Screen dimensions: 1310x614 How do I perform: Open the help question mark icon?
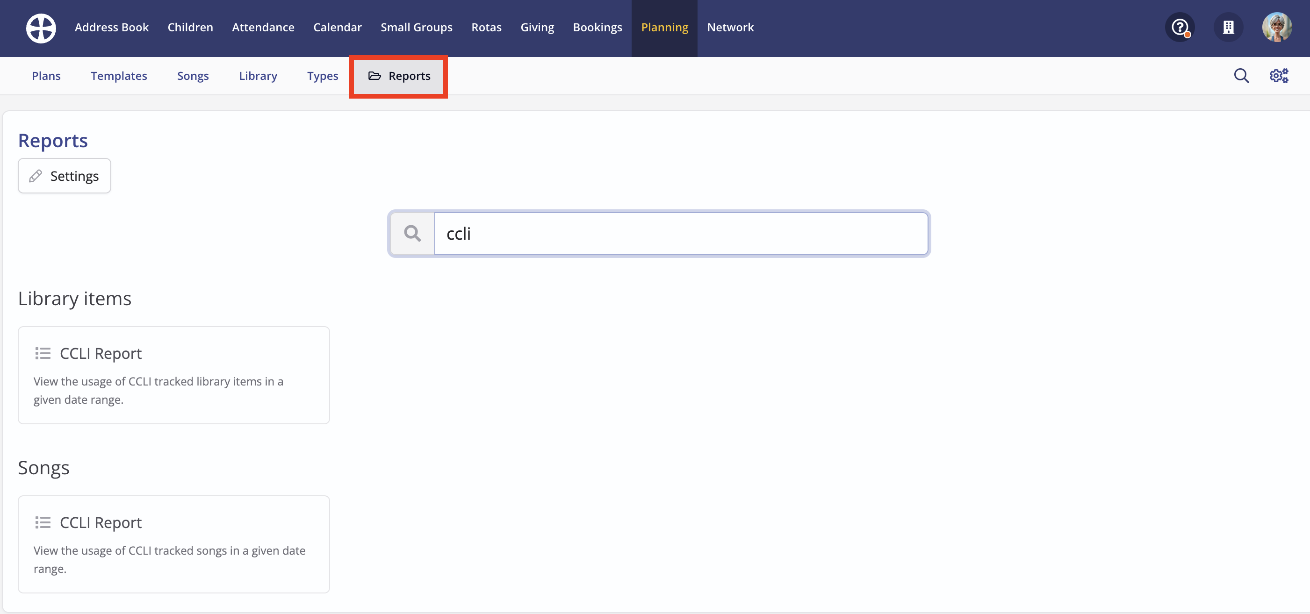click(x=1180, y=28)
